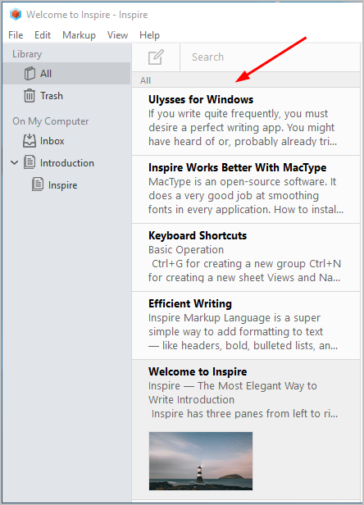Click the All library book icon
The height and width of the screenshot is (505, 364).
pyautogui.click(x=30, y=74)
